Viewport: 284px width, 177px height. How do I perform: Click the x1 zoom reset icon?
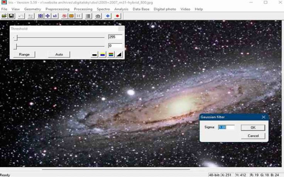point(55,16)
